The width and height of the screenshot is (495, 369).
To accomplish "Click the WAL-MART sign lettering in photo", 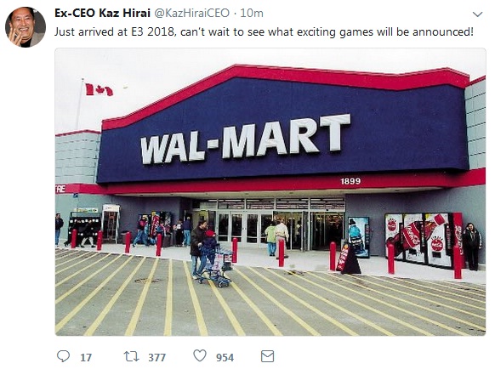I will [x=246, y=139].
